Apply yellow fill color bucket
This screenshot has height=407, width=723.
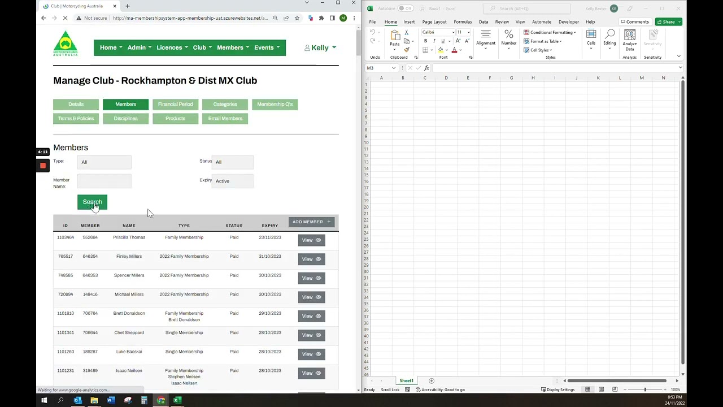tap(441, 50)
